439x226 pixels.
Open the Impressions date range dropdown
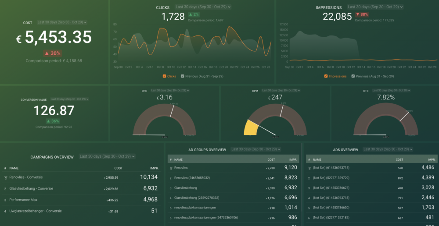click(375, 7)
